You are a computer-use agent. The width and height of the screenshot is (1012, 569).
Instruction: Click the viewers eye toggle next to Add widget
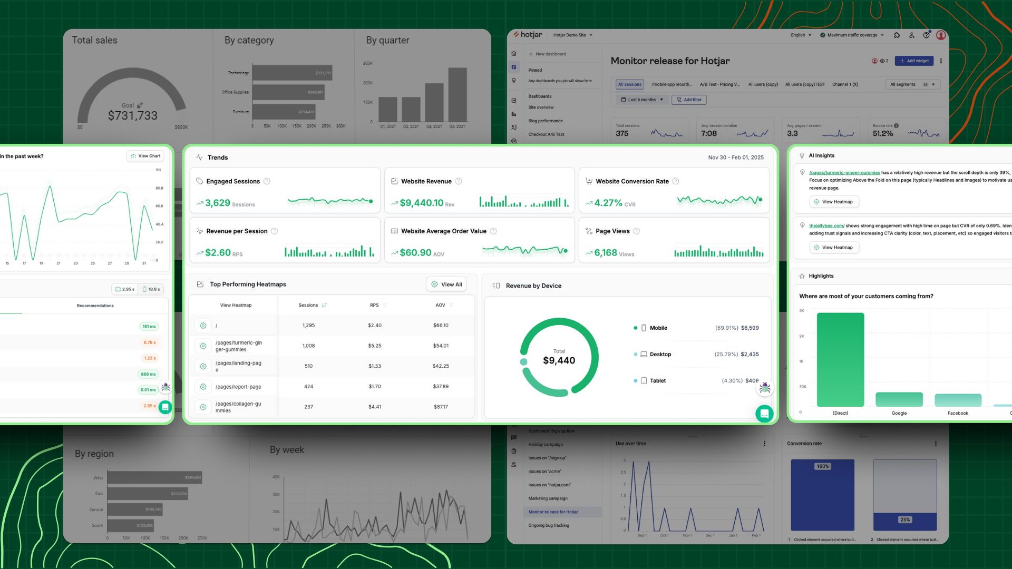[882, 61]
